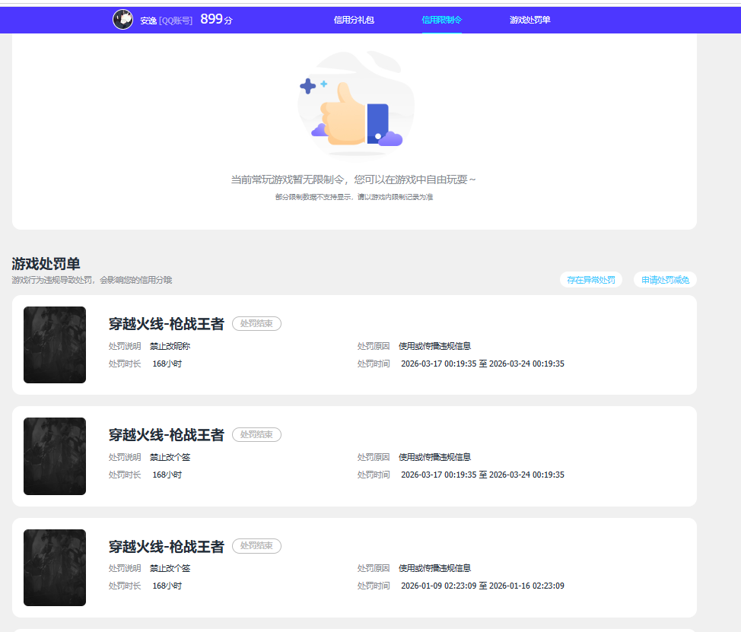Viewport: 741px width, 632px height.
Task: Select 168小时 duration in the 2026-01-09 card
Action: pyautogui.click(x=167, y=586)
